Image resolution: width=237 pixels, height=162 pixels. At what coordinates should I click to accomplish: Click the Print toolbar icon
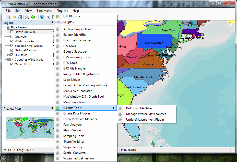(x=27, y=17)
